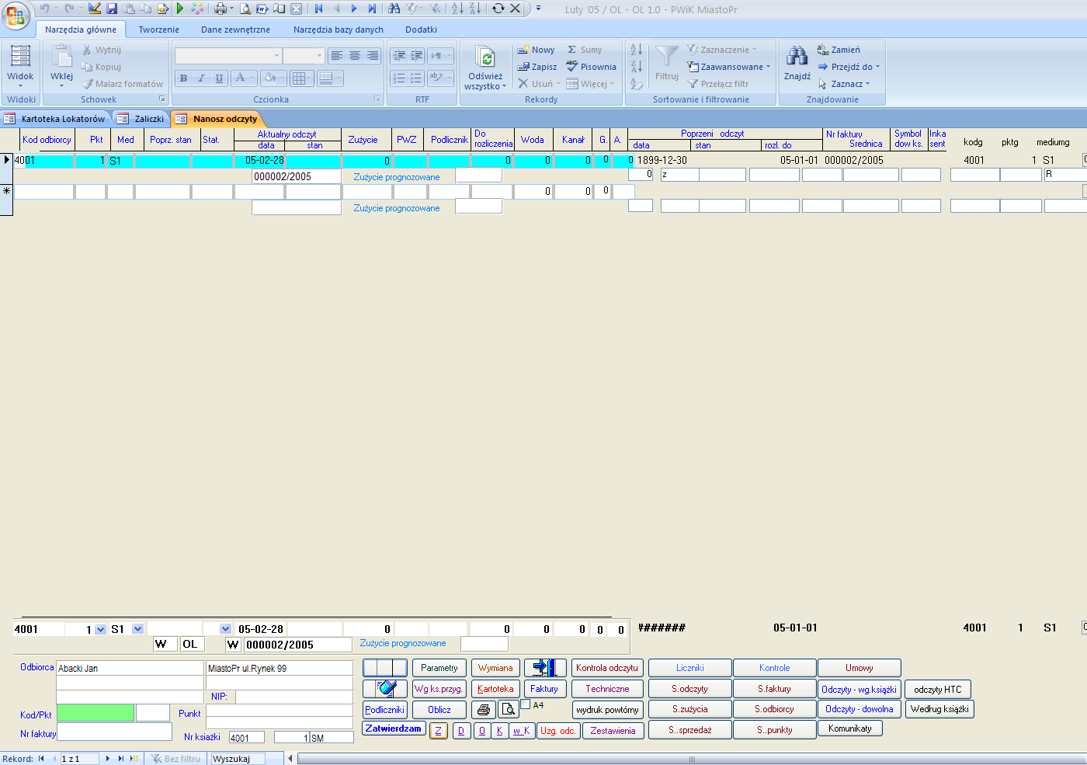The width and height of the screenshot is (1087, 765).
Task: Click the horizontal scrollbar at the bottom
Action: click(x=691, y=759)
